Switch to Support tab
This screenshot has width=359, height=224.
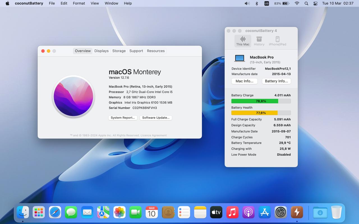point(136,51)
